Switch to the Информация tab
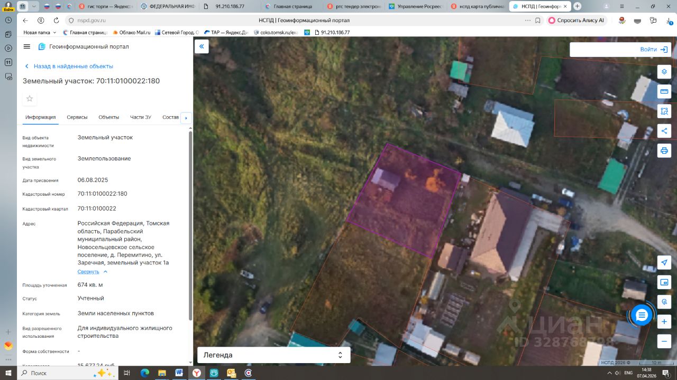Viewport: 677px width, 380px height. [41, 117]
